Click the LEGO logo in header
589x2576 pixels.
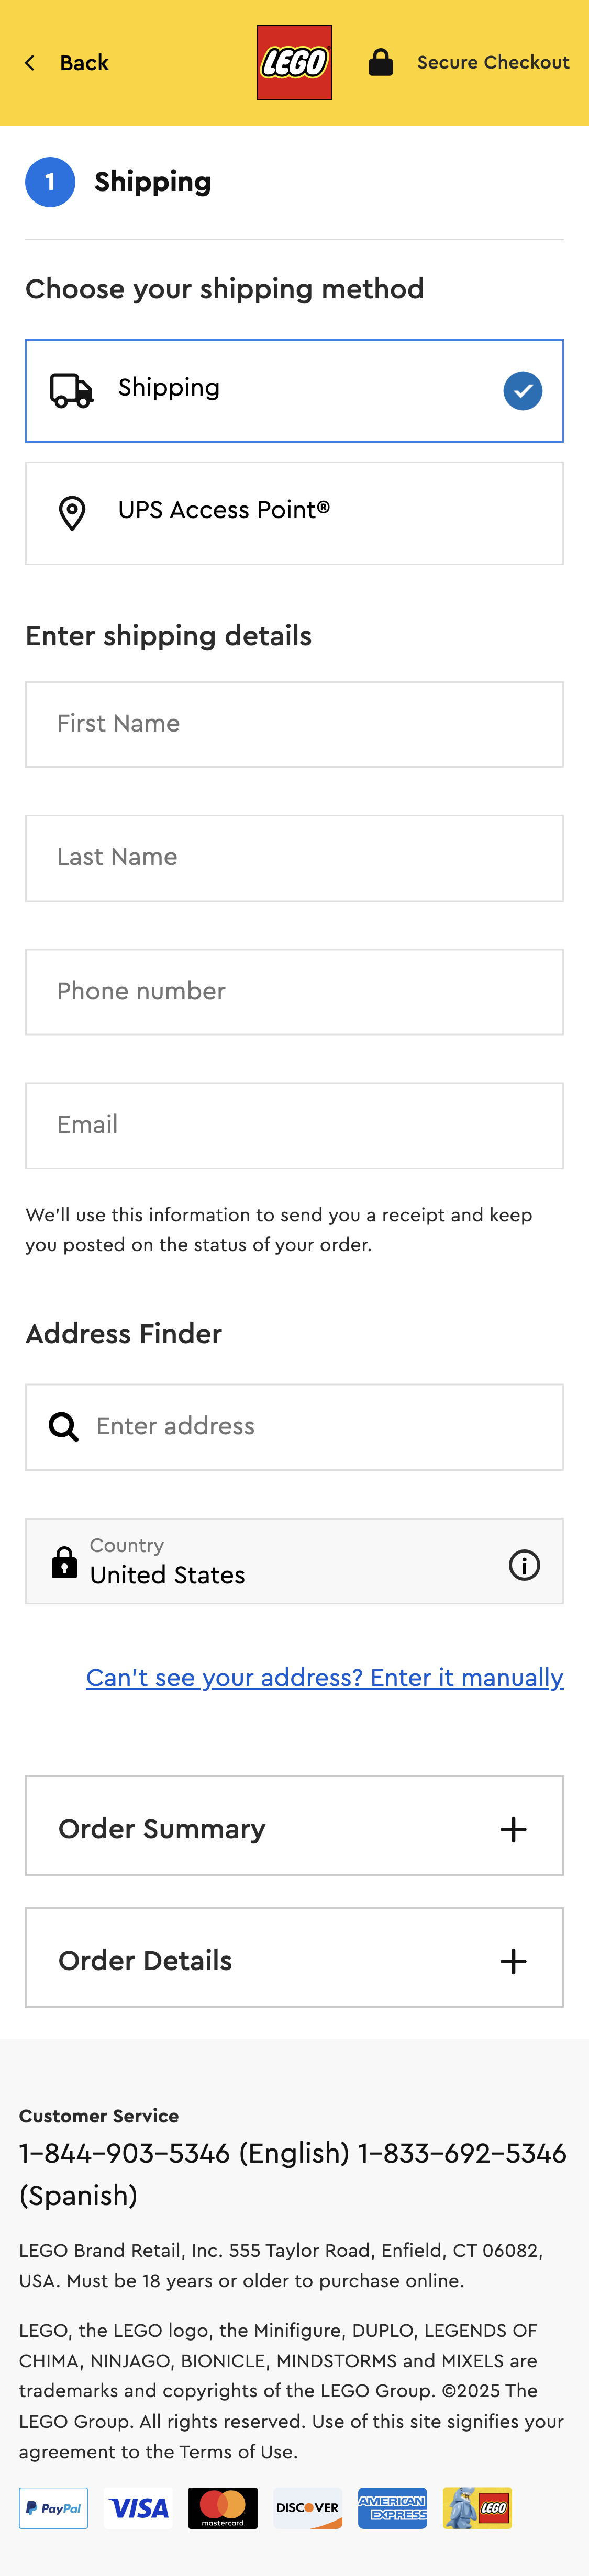pos(294,63)
